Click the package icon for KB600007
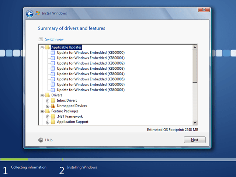236x177 pixels. coord(53,90)
